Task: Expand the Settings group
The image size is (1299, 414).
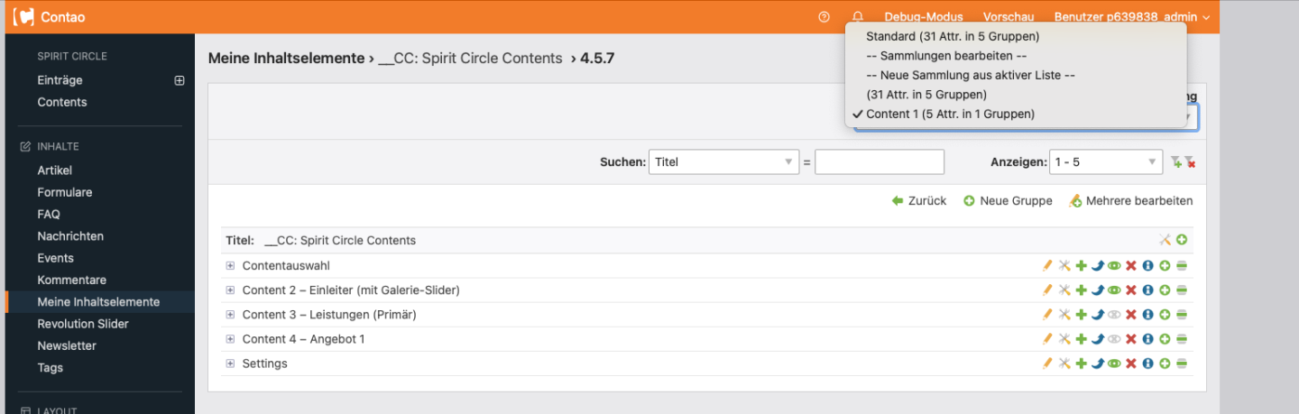Action: pos(230,363)
